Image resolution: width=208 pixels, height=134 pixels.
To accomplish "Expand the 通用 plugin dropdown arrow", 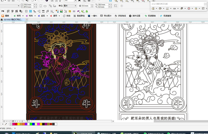I will (59, 16).
